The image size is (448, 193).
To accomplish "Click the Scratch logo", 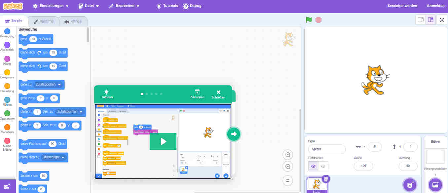I will (x=13, y=6).
